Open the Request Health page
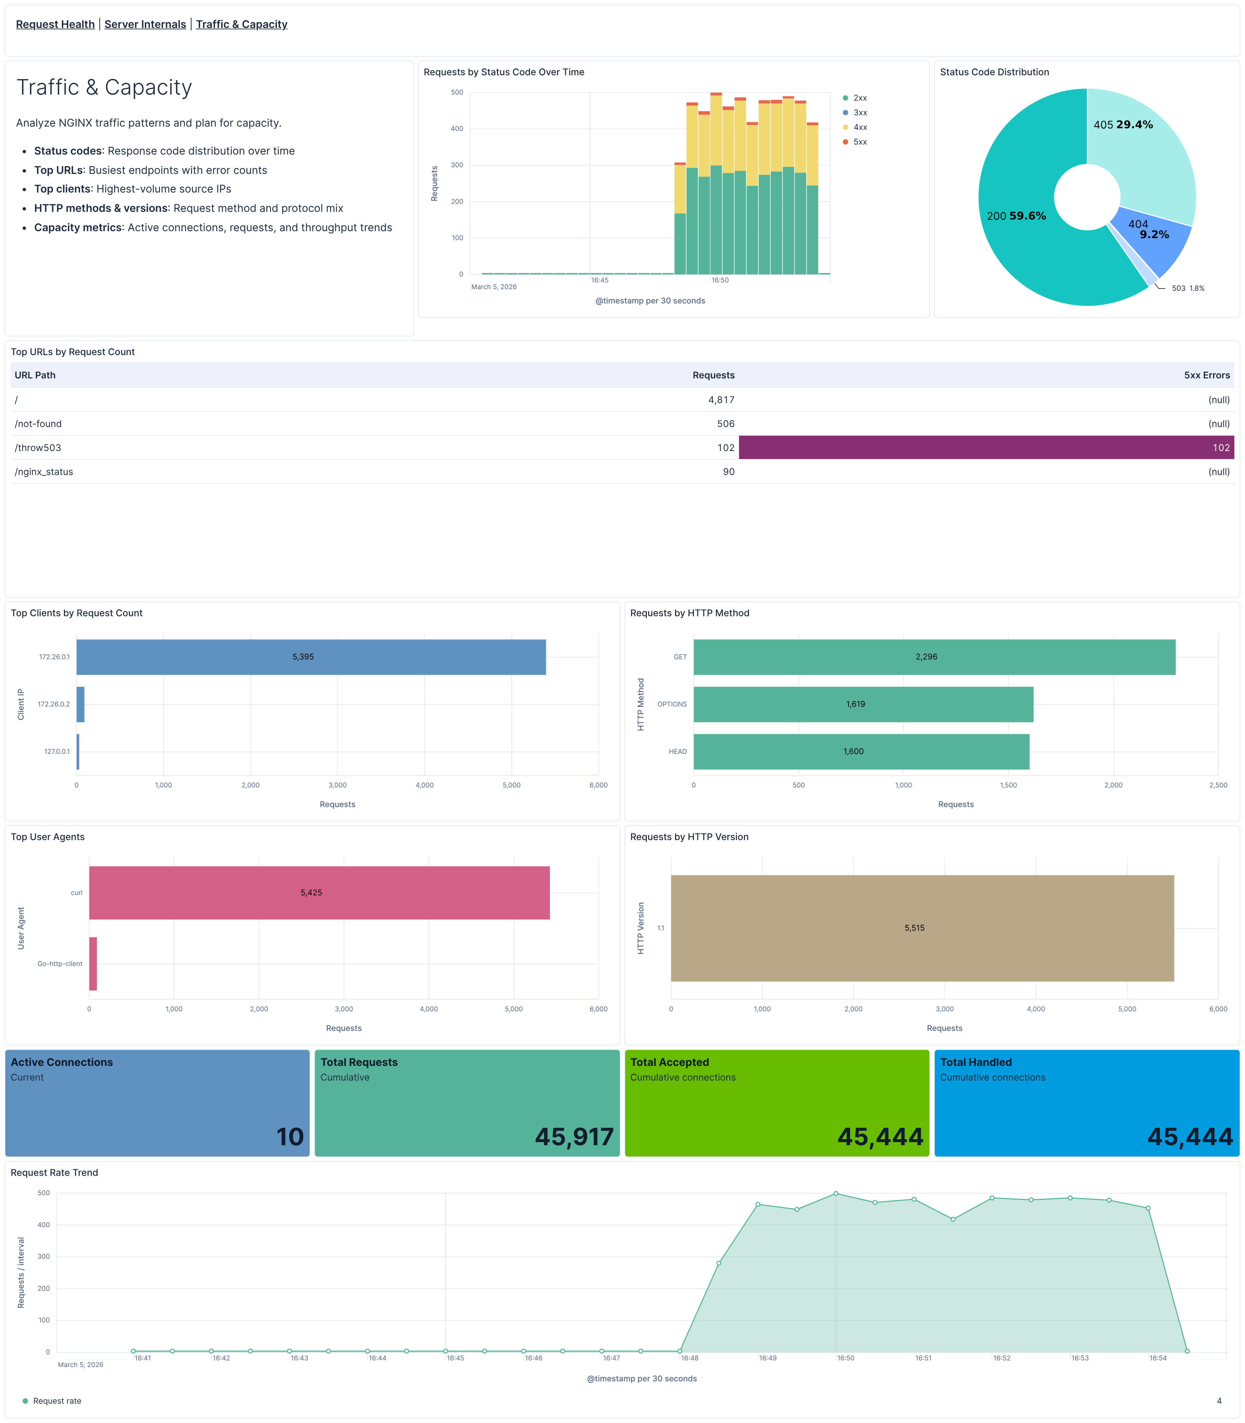This screenshot has width=1245, height=1423. pos(55,24)
